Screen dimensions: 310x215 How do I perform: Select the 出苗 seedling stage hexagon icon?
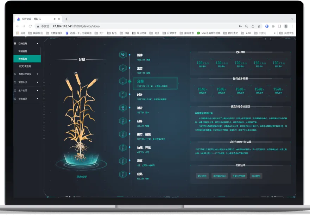pos(123,68)
